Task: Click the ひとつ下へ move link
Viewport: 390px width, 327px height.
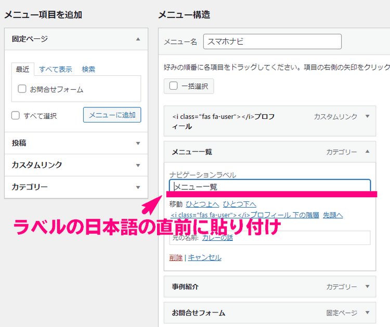Action: pyautogui.click(x=240, y=205)
